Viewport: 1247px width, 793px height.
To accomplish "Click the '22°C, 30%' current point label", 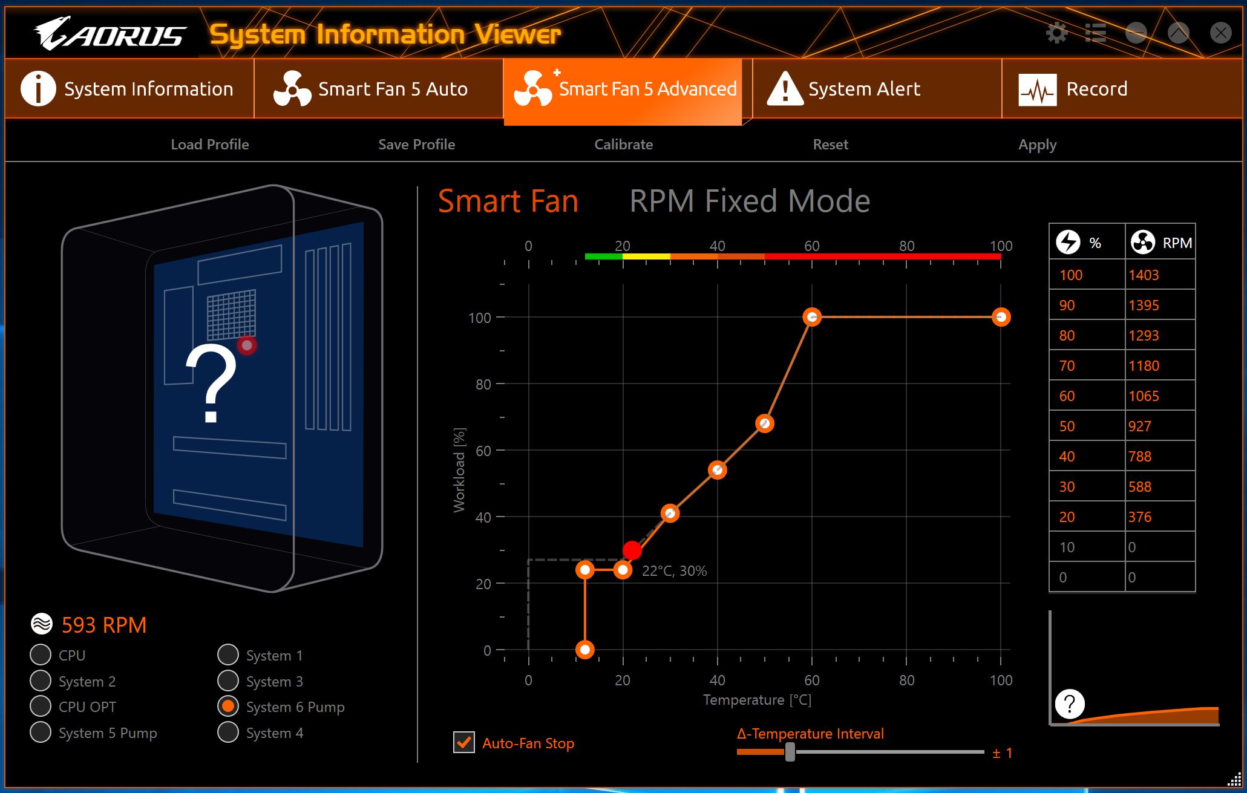I will pyautogui.click(x=674, y=571).
